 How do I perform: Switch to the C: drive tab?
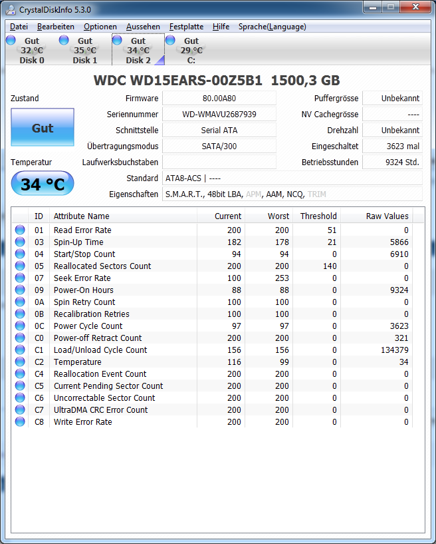click(191, 50)
